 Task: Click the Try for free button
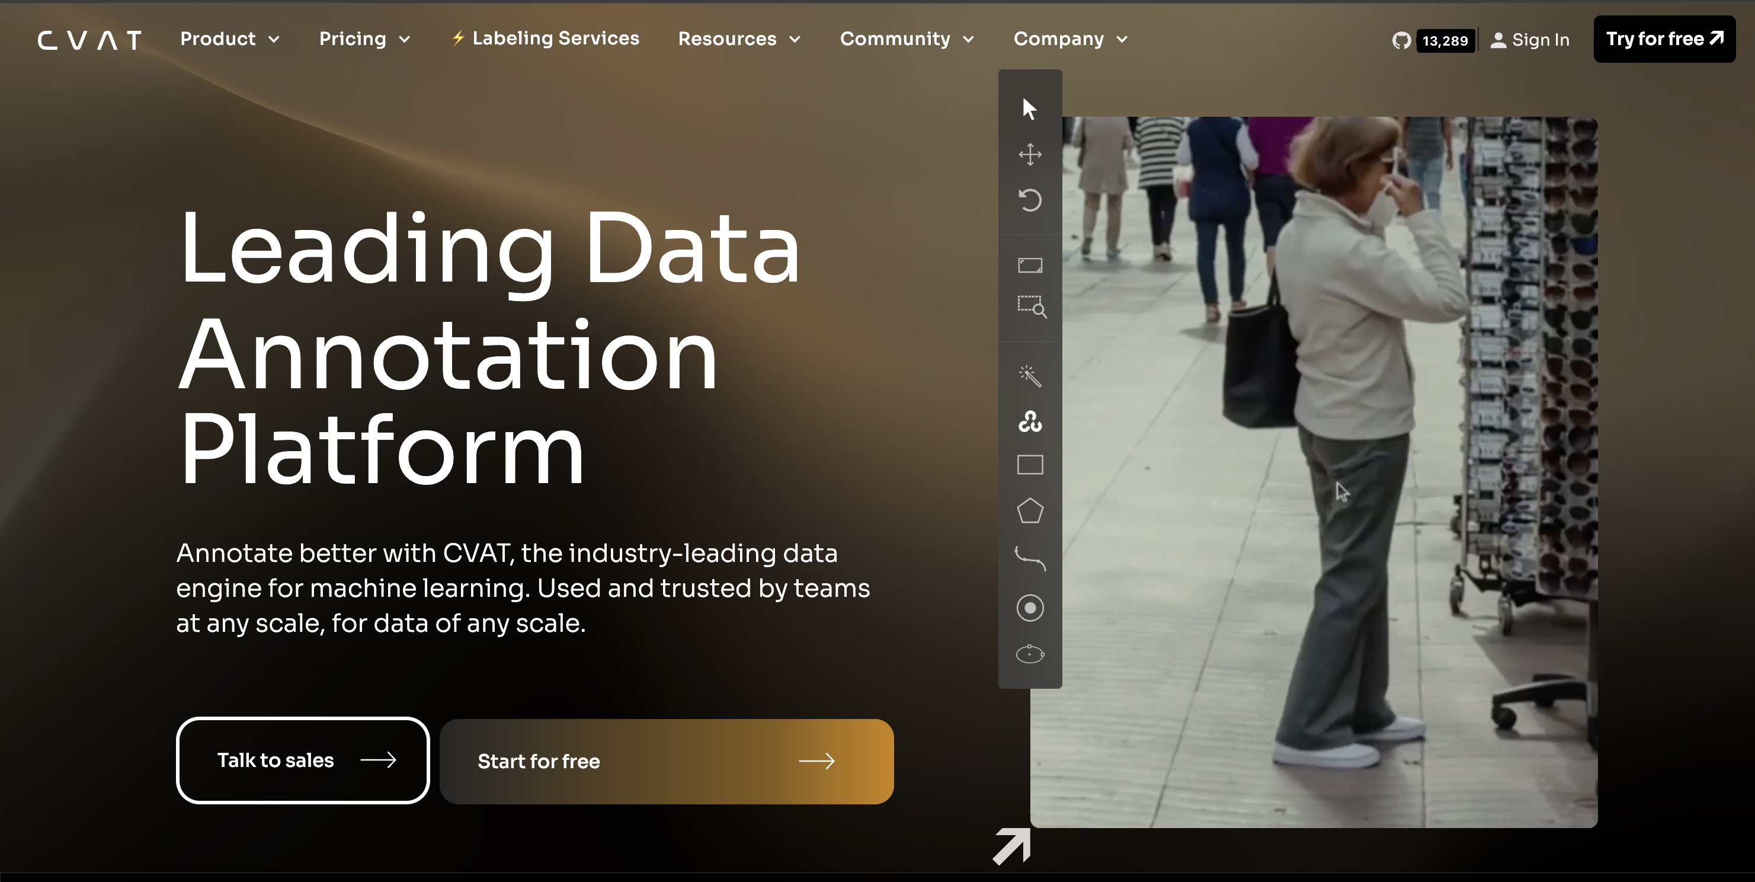pos(1664,39)
